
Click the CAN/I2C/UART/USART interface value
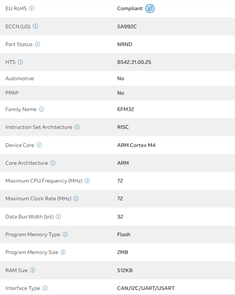pos(146,288)
